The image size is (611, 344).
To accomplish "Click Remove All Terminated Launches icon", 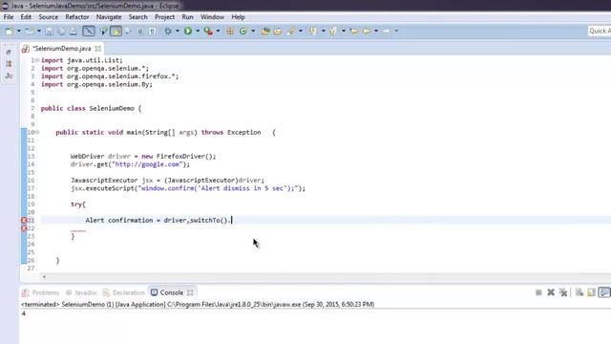I will pos(563,292).
